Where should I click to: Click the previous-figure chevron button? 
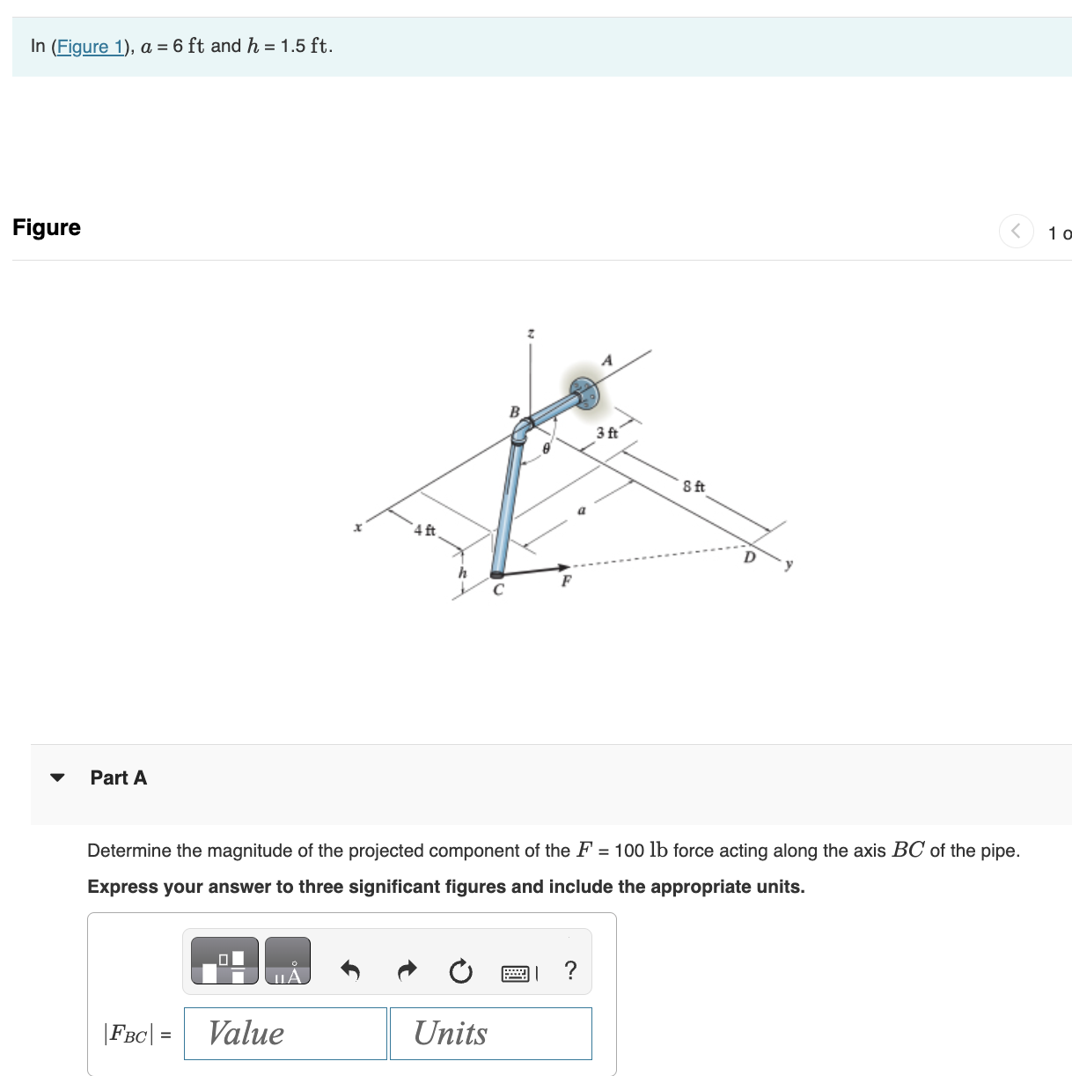[x=1017, y=232]
